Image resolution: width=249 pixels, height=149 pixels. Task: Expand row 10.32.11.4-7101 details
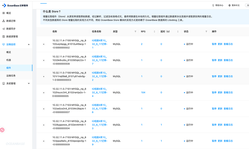click(x=44, y=125)
